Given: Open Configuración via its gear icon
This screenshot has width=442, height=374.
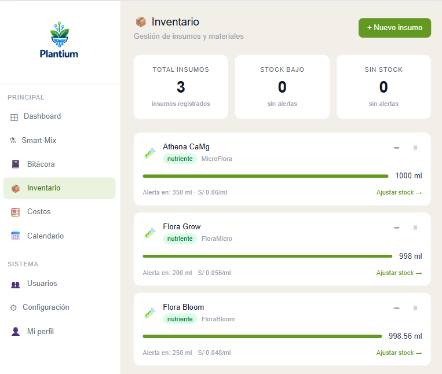Looking at the screenshot, I should [x=13, y=308].
